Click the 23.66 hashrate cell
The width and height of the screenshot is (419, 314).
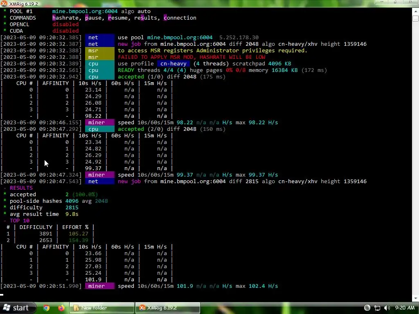coord(93,253)
